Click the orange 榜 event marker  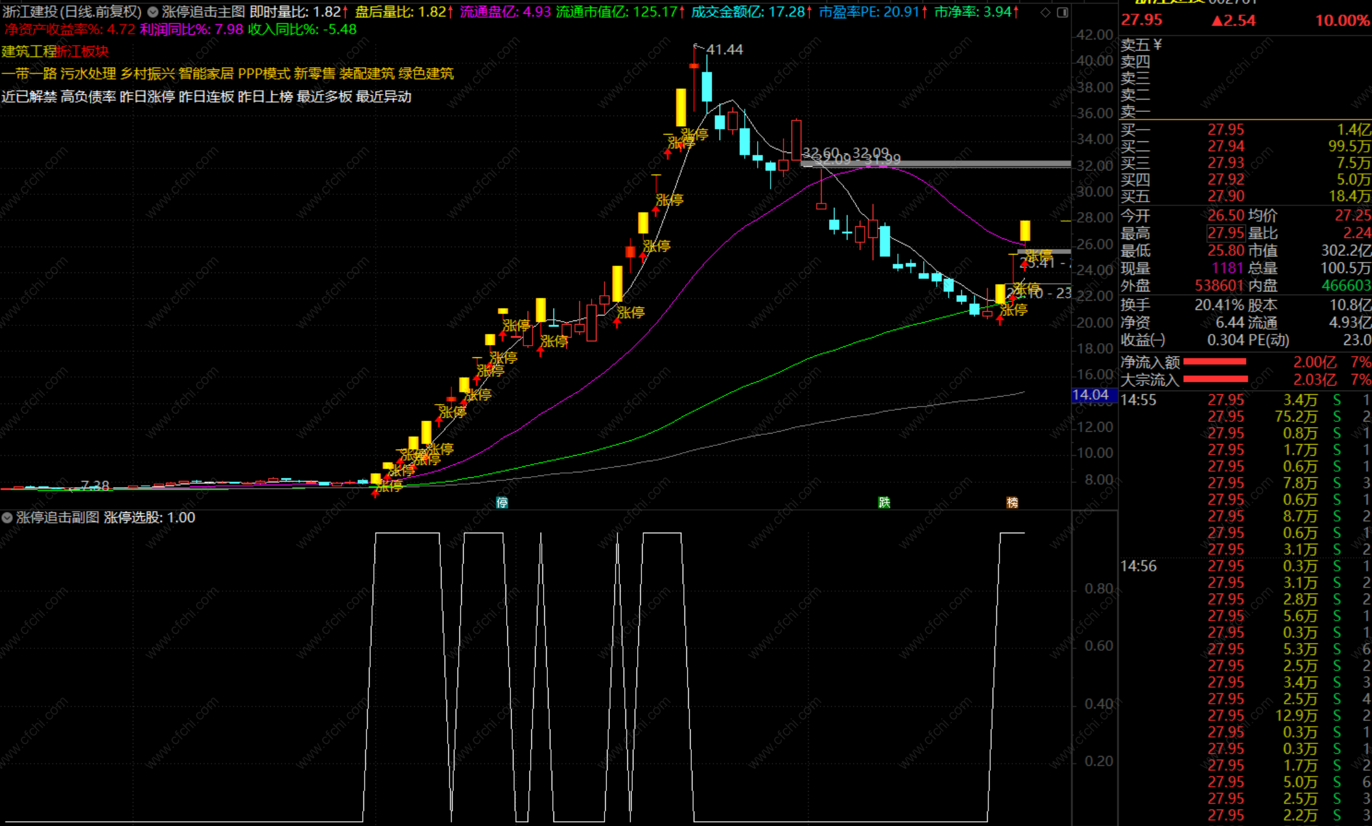[1012, 502]
